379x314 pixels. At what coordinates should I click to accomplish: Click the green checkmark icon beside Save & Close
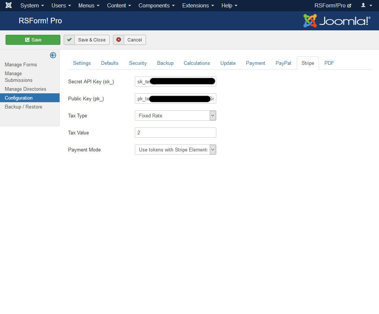(x=69, y=40)
